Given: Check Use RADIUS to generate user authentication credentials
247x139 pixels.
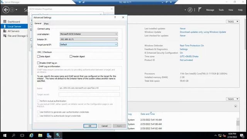Looking at the screenshot, I should [38, 112].
